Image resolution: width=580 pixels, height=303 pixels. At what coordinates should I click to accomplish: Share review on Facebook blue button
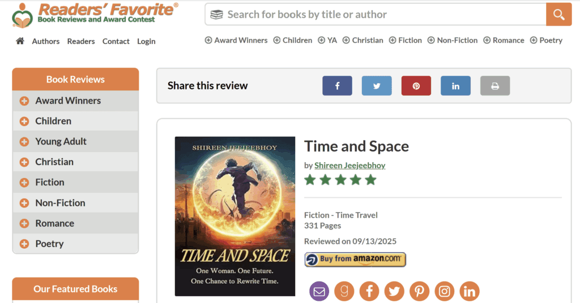pyautogui.click(x=337, y=85)
